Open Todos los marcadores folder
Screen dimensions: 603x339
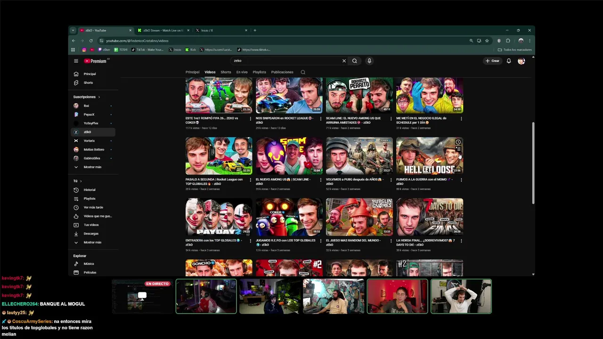(514, 49)
